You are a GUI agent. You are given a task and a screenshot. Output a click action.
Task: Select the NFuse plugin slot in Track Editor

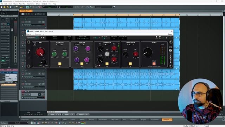(x=8, y=85)
